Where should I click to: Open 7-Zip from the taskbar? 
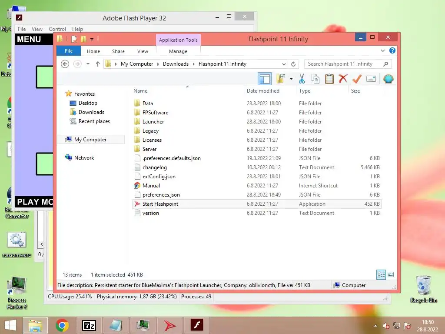[89, 325]
